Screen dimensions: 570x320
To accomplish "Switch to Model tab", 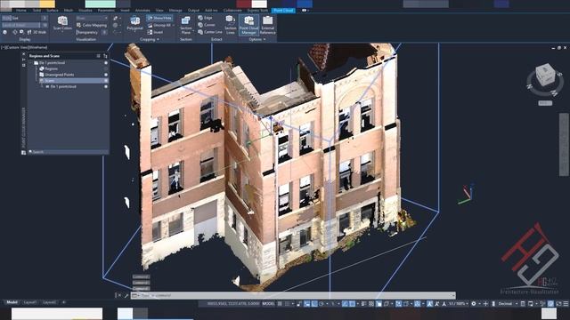I will (x=12, y=302).
